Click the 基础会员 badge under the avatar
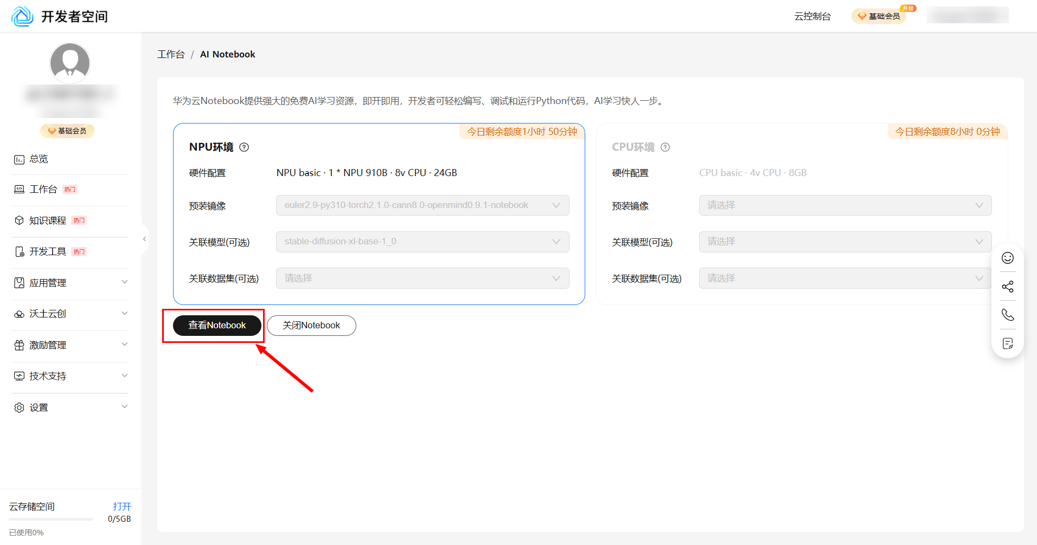Viewport: 1037px width, 545px height. tap(67, 131)
